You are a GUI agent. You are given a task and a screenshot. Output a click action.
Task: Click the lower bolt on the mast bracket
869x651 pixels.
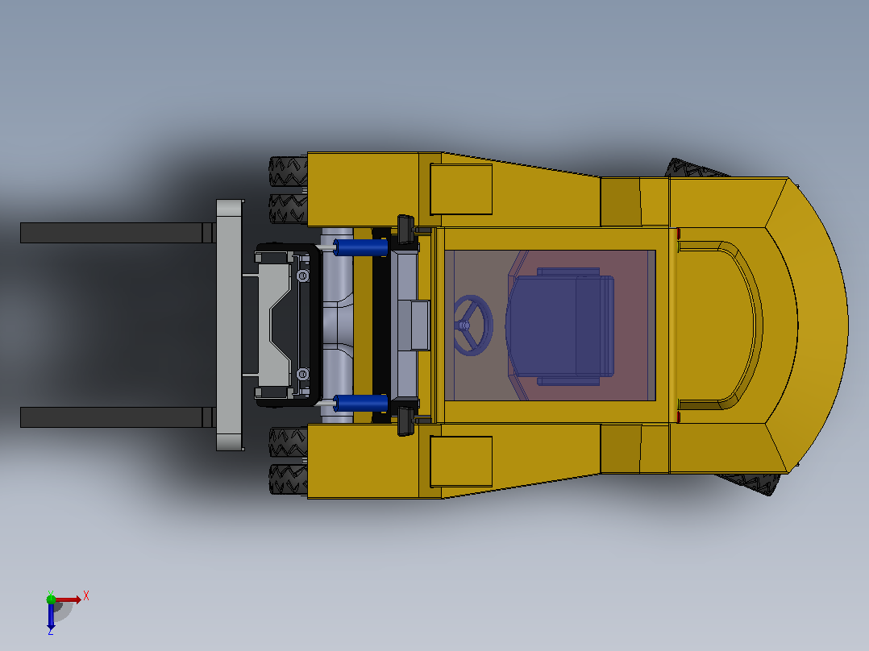pos(302,375)
